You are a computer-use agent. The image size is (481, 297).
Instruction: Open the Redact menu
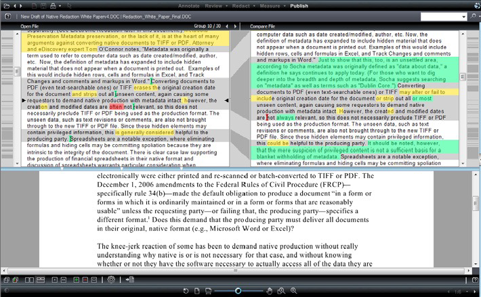(240, 6)
